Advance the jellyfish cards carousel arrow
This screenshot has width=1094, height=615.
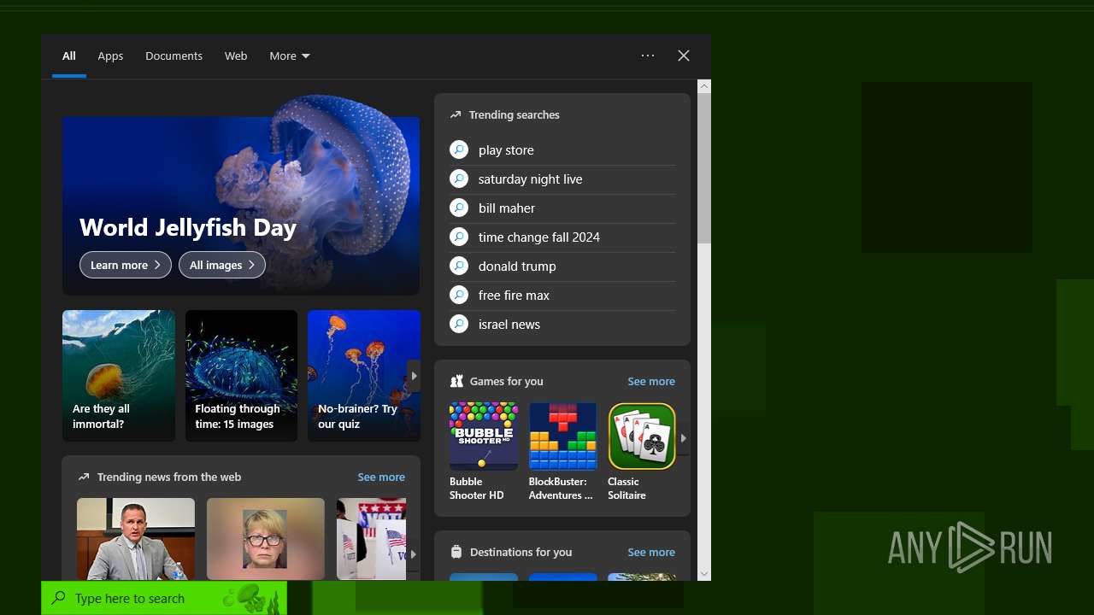[x=414, y=376]
